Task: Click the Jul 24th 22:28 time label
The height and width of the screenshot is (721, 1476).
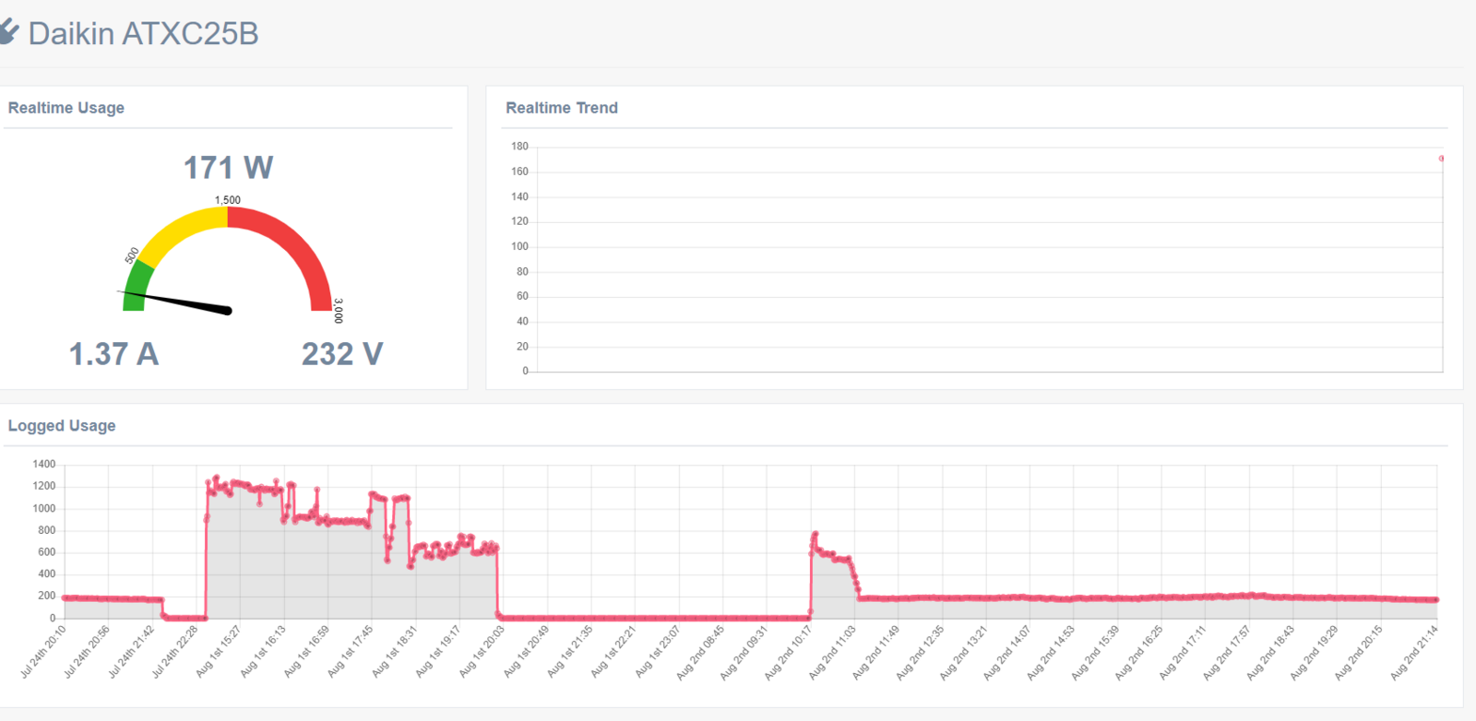Action: [174, 652]
